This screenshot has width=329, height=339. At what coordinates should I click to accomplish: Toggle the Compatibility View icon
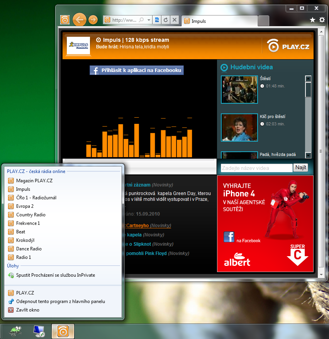pos(157,20)
